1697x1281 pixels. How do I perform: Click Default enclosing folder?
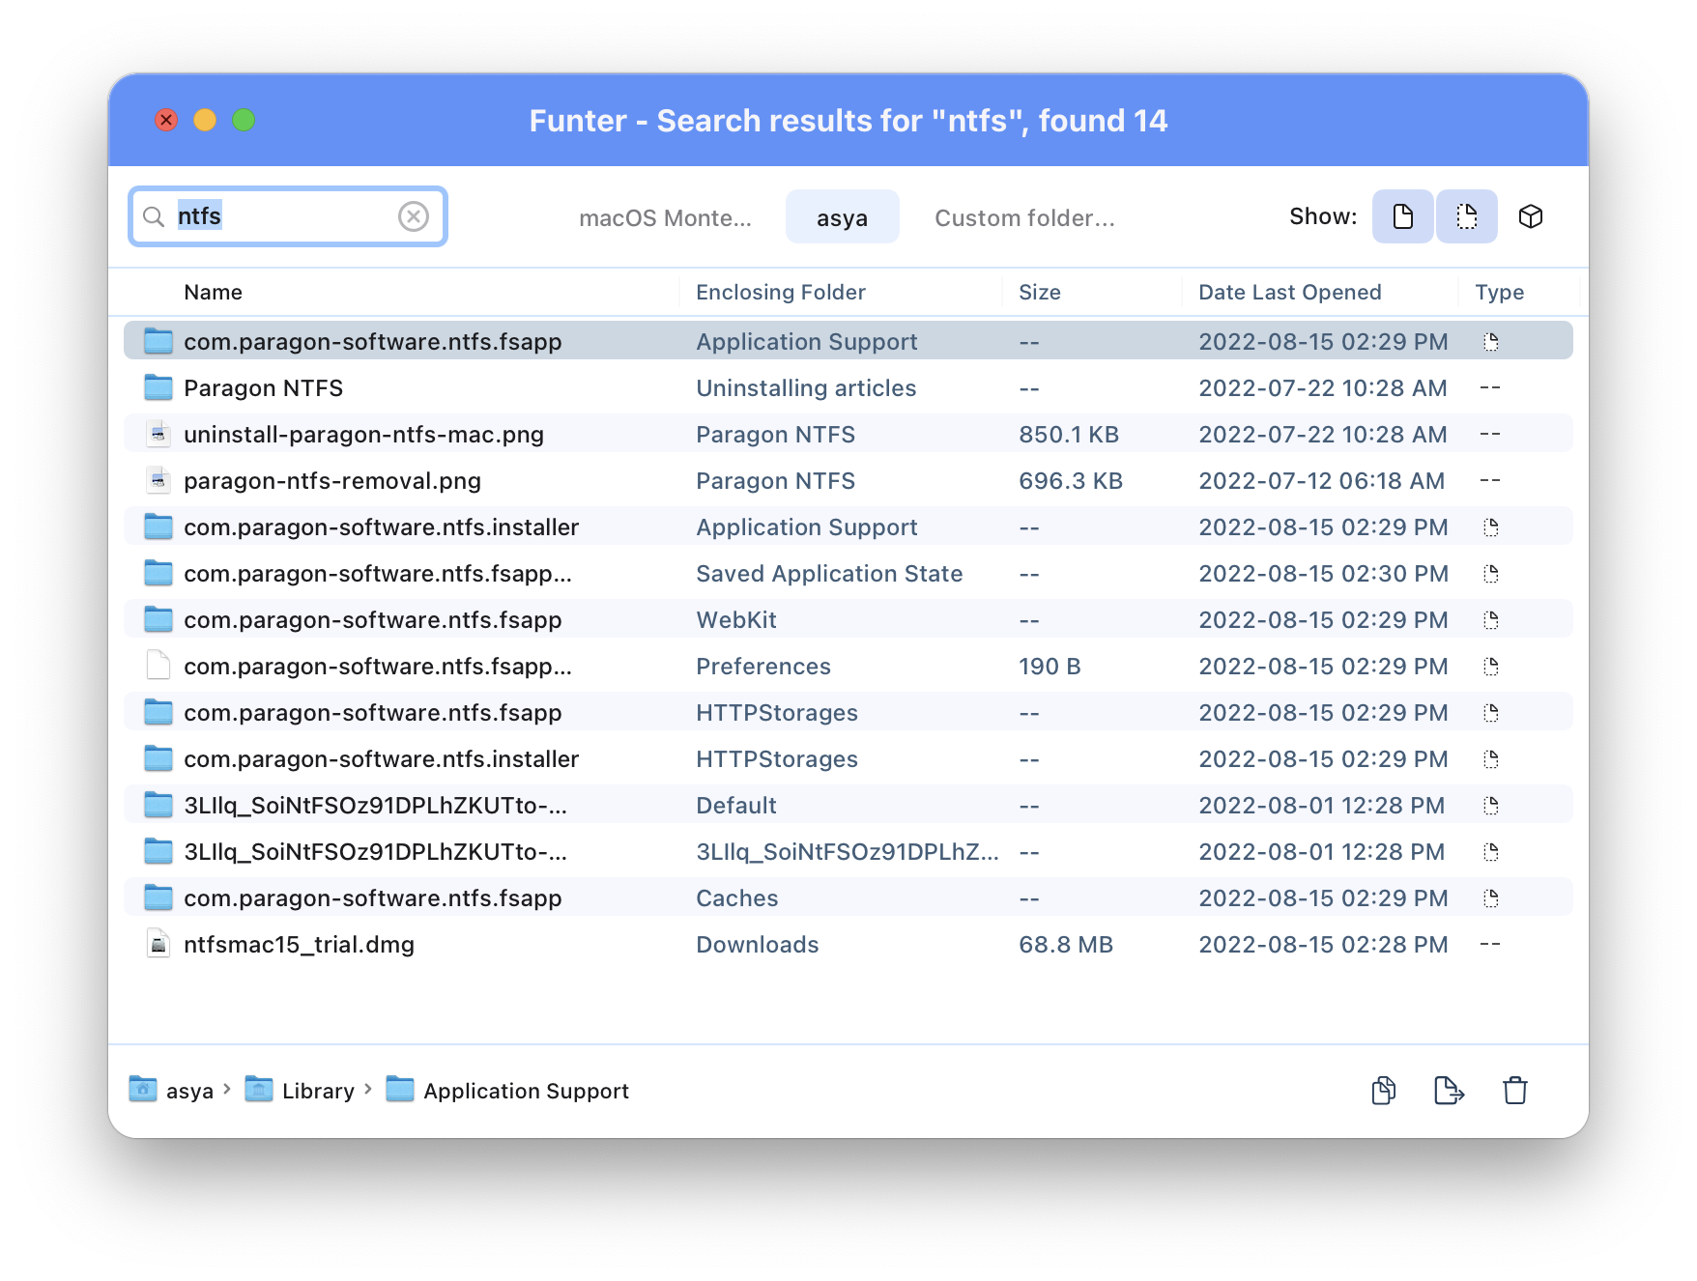point(736,806)
